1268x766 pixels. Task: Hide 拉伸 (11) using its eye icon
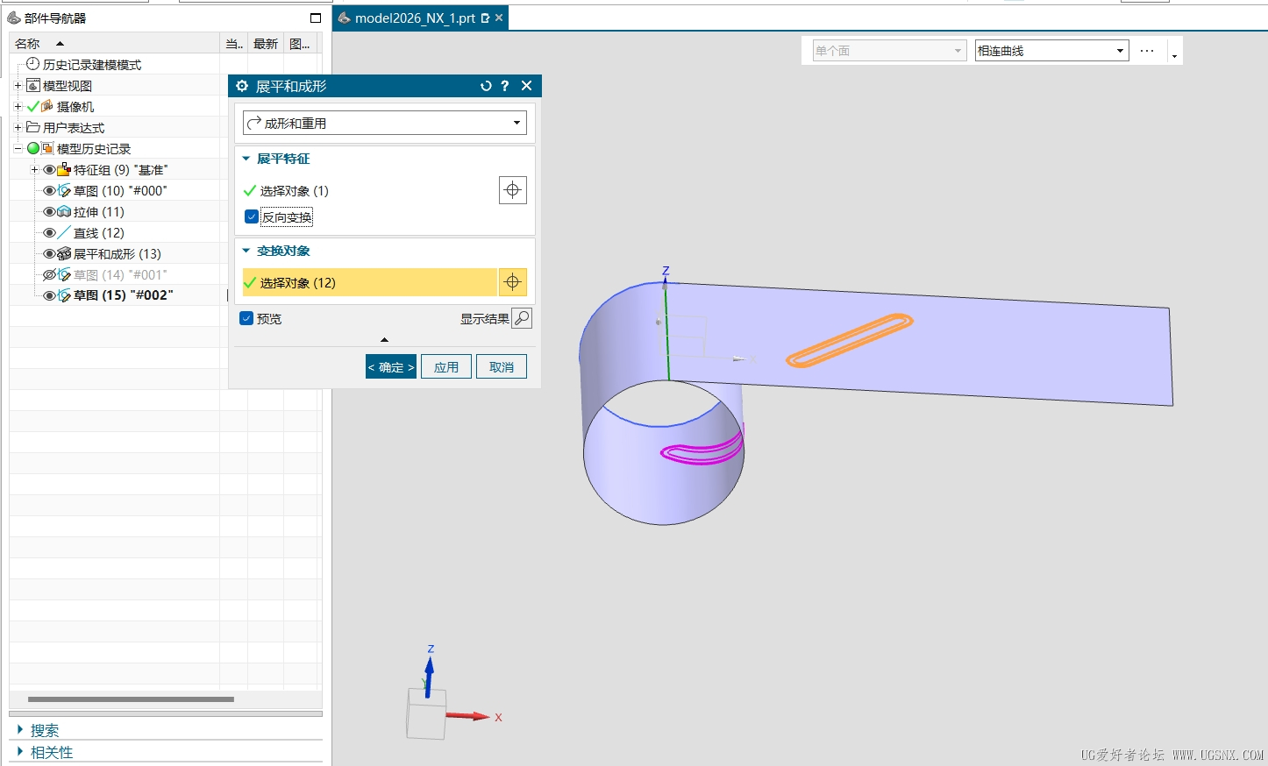[49, 212]
